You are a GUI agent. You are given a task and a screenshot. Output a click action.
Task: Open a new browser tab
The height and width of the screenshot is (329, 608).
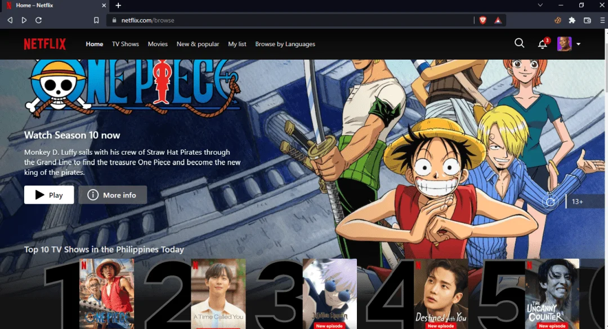pos(118,6)
